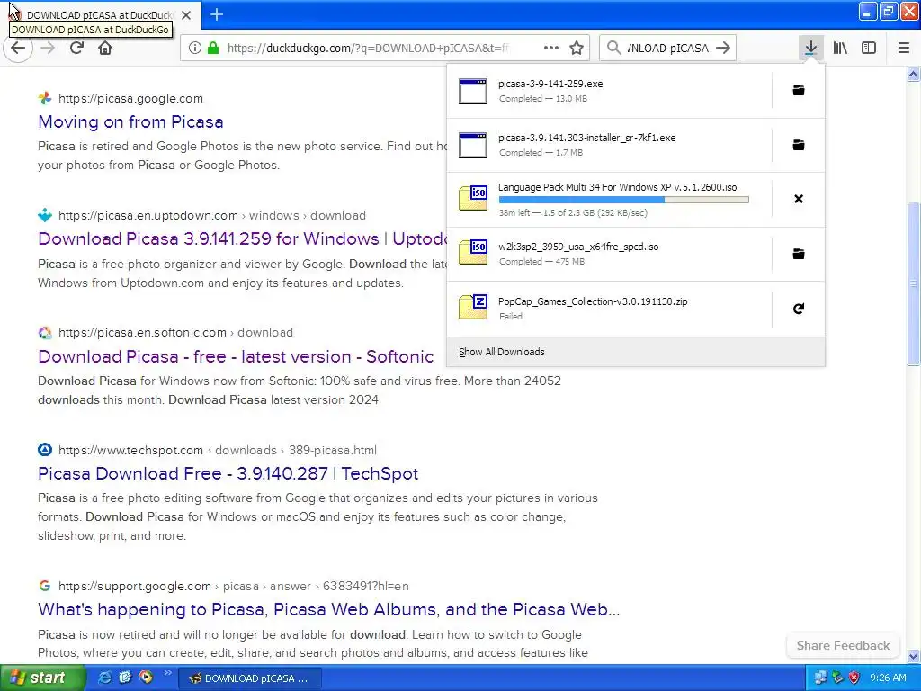Click the search box containing pICASA

point(667,49)
